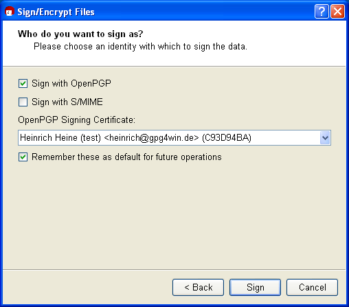Click the Remember these as default label
Viewport: 349px width, 307px height.
(126, 157)
